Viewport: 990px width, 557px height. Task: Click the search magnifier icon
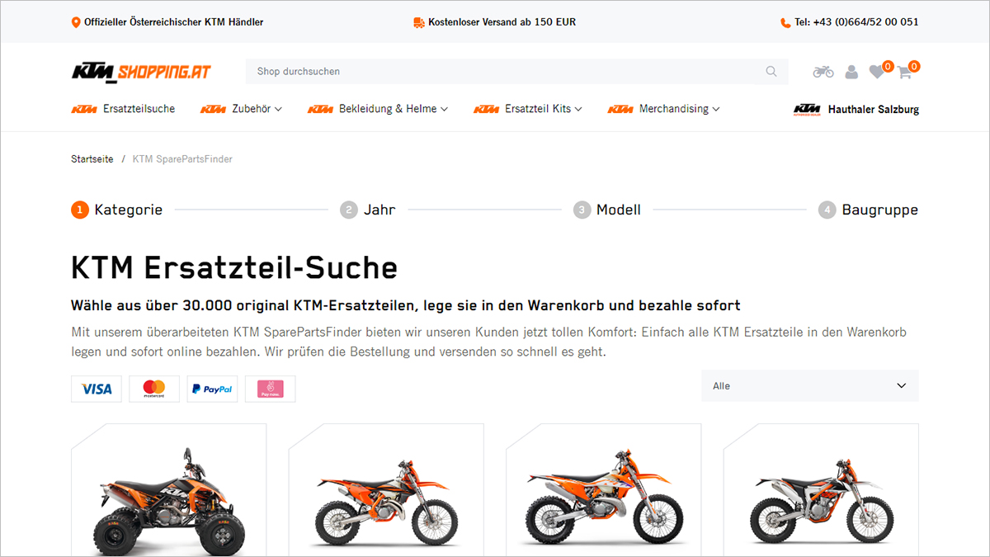771,72
